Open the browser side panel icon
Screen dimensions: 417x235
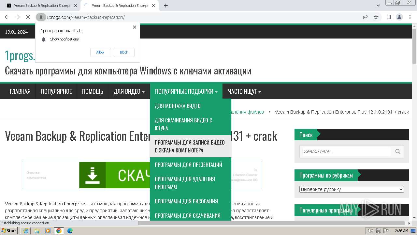click(x=389, y=17)
